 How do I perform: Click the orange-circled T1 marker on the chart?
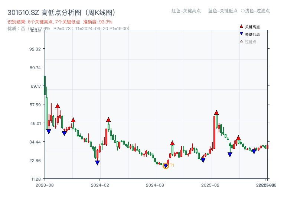pos(166,165)
